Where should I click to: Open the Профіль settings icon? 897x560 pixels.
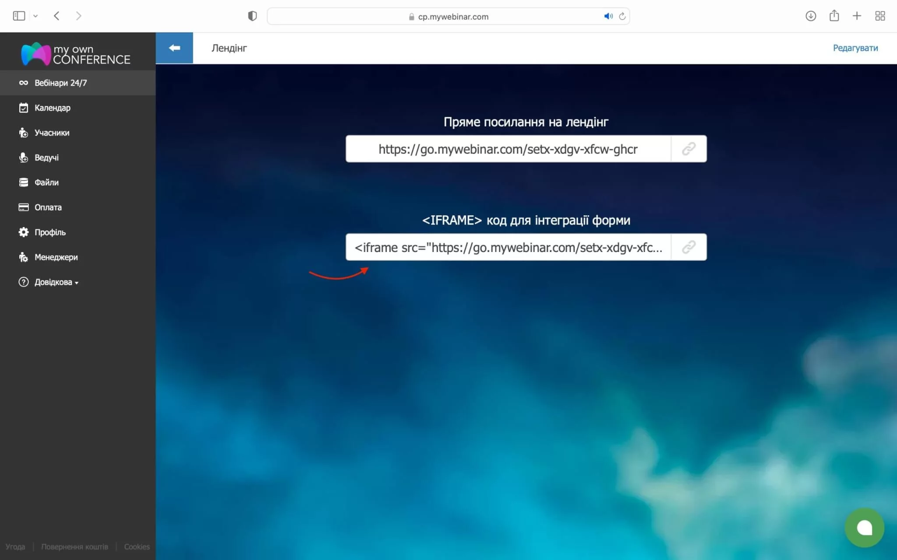[24, 232]
